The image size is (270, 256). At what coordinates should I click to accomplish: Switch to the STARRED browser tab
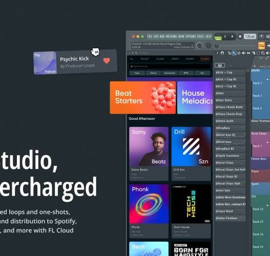coord(190,59)
